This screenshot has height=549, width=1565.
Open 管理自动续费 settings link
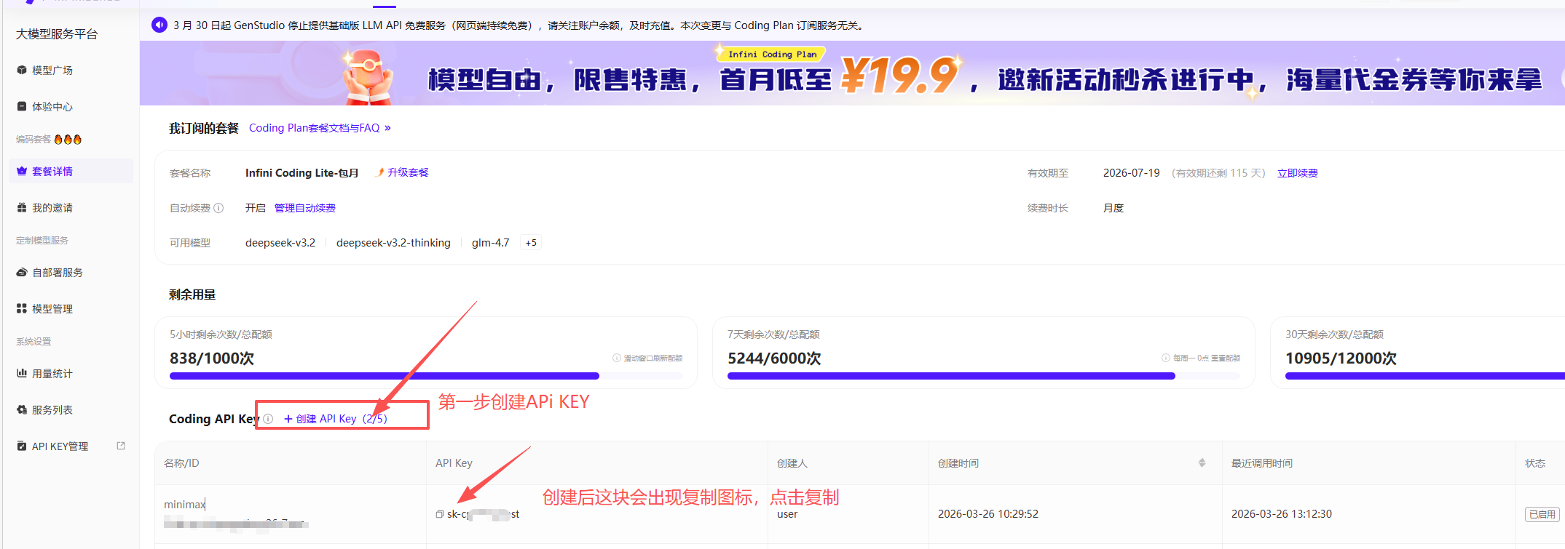(305, 208)
